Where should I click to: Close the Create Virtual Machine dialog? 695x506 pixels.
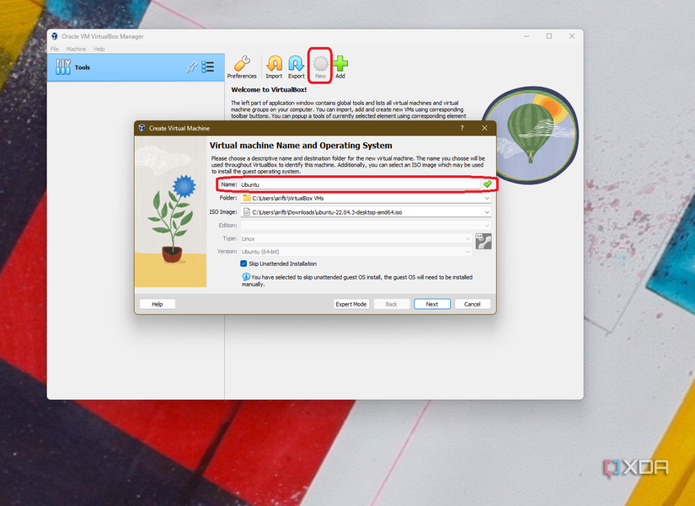[484, 128]
